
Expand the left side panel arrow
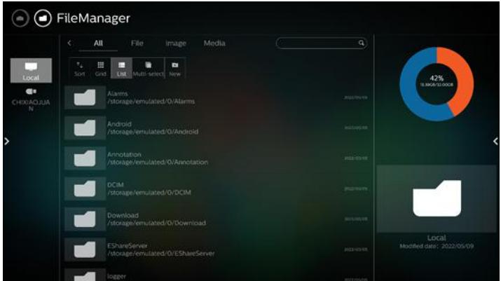click(x=7, y=141)
